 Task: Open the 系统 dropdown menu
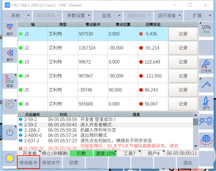click(x=17, y=16)
